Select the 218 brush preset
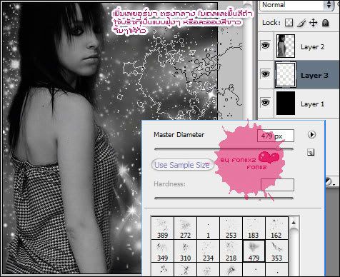This screenshot has height=277, width=340. tap(231, 251)
